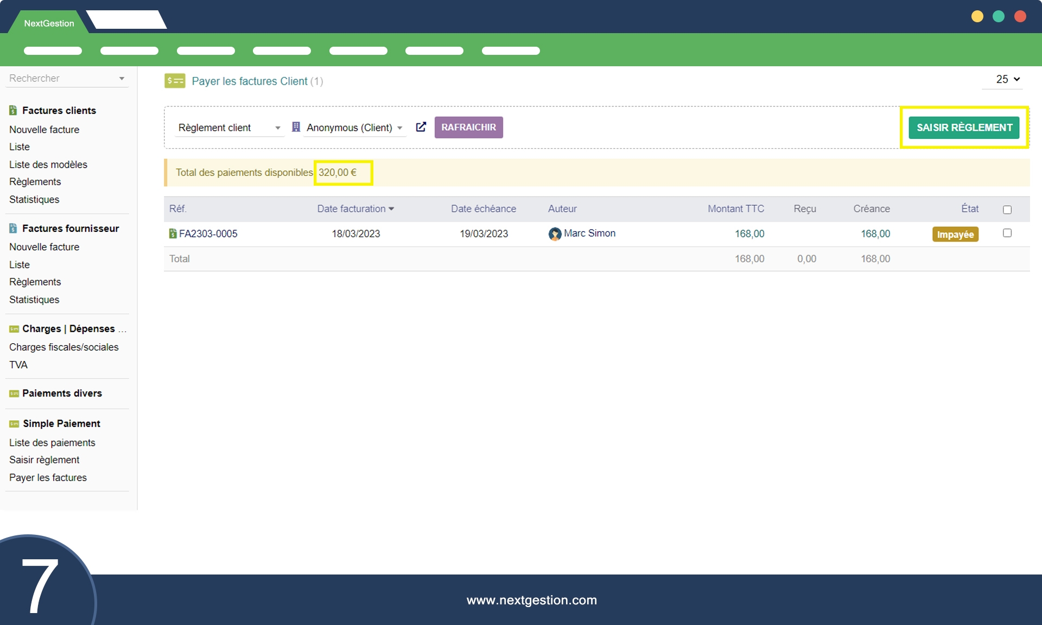Click the Charges Dépenses section icon

click(x=14, y=329)
